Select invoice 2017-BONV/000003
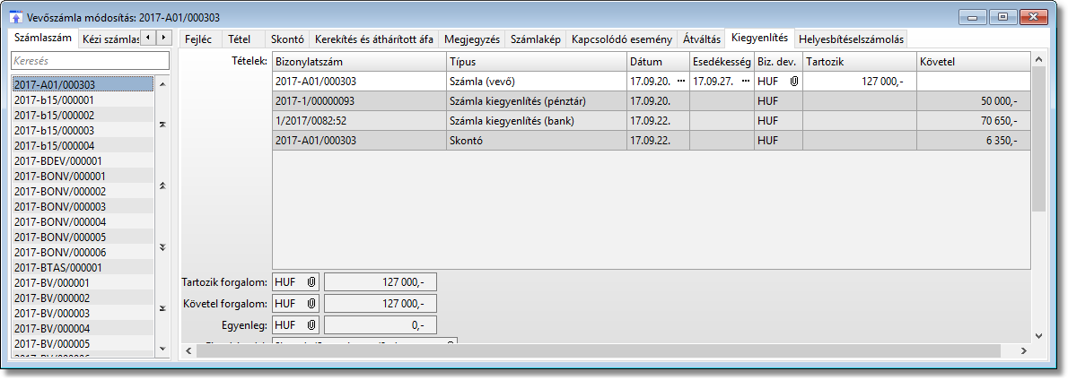This screenshot has height=380, width=1068. (83, 207)
